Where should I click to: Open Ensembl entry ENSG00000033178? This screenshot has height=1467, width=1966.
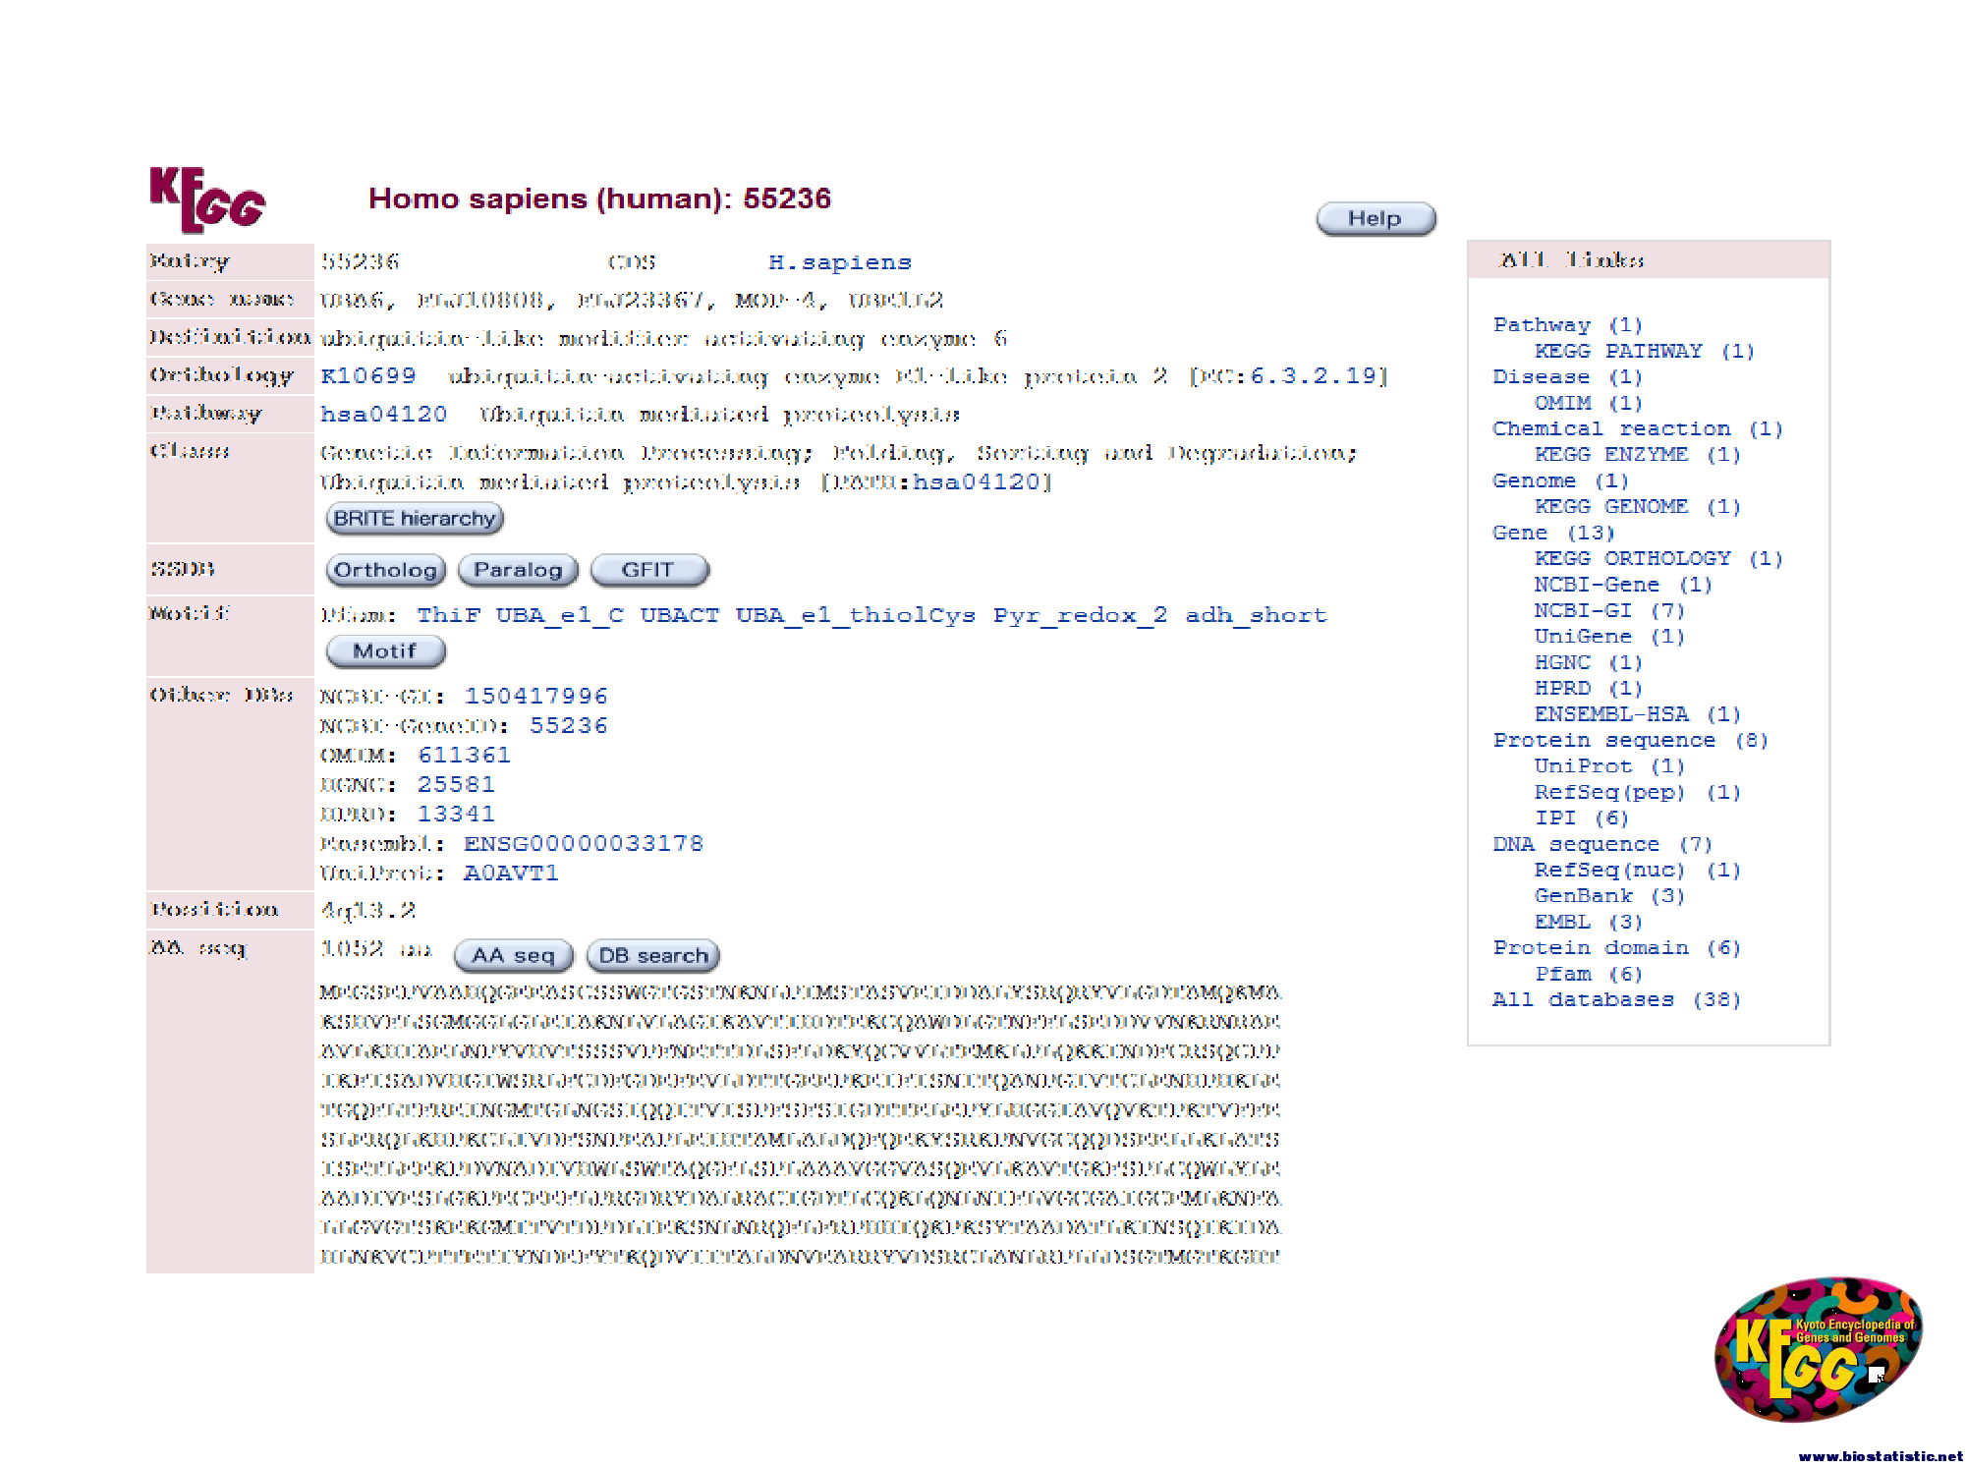coord(584,844)
